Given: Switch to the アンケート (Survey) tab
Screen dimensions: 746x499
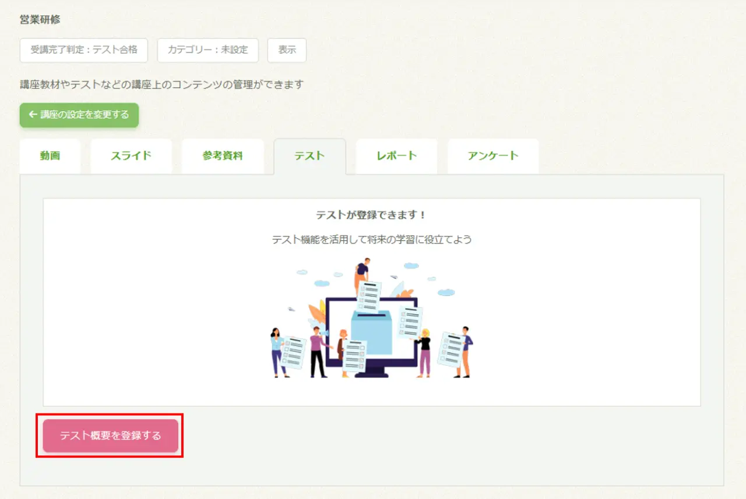Looking at the screenshot, I should pos(492,156).
